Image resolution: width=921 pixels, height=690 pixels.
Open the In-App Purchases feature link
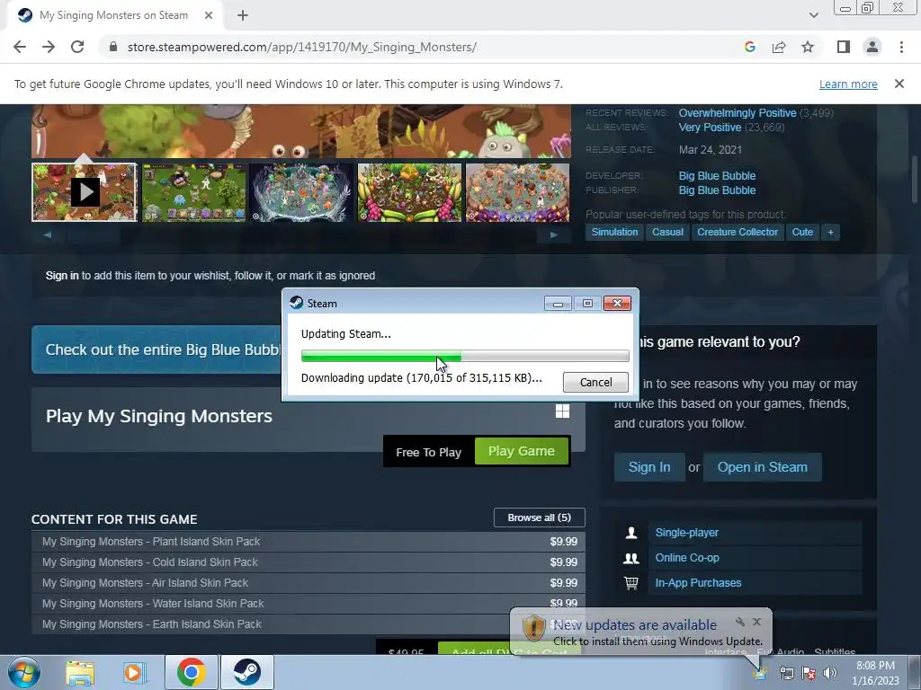[x=698, y=583]
